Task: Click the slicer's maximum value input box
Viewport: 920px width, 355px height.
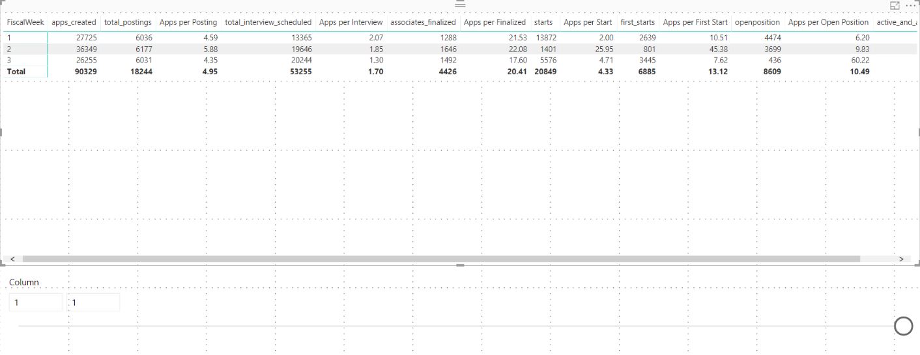Action: [x=93, y=302]
